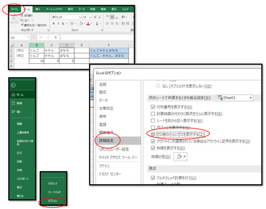266x209 pixels.
Task: Click the Align Right icon in the ribbon
Action: coord(117,24)
